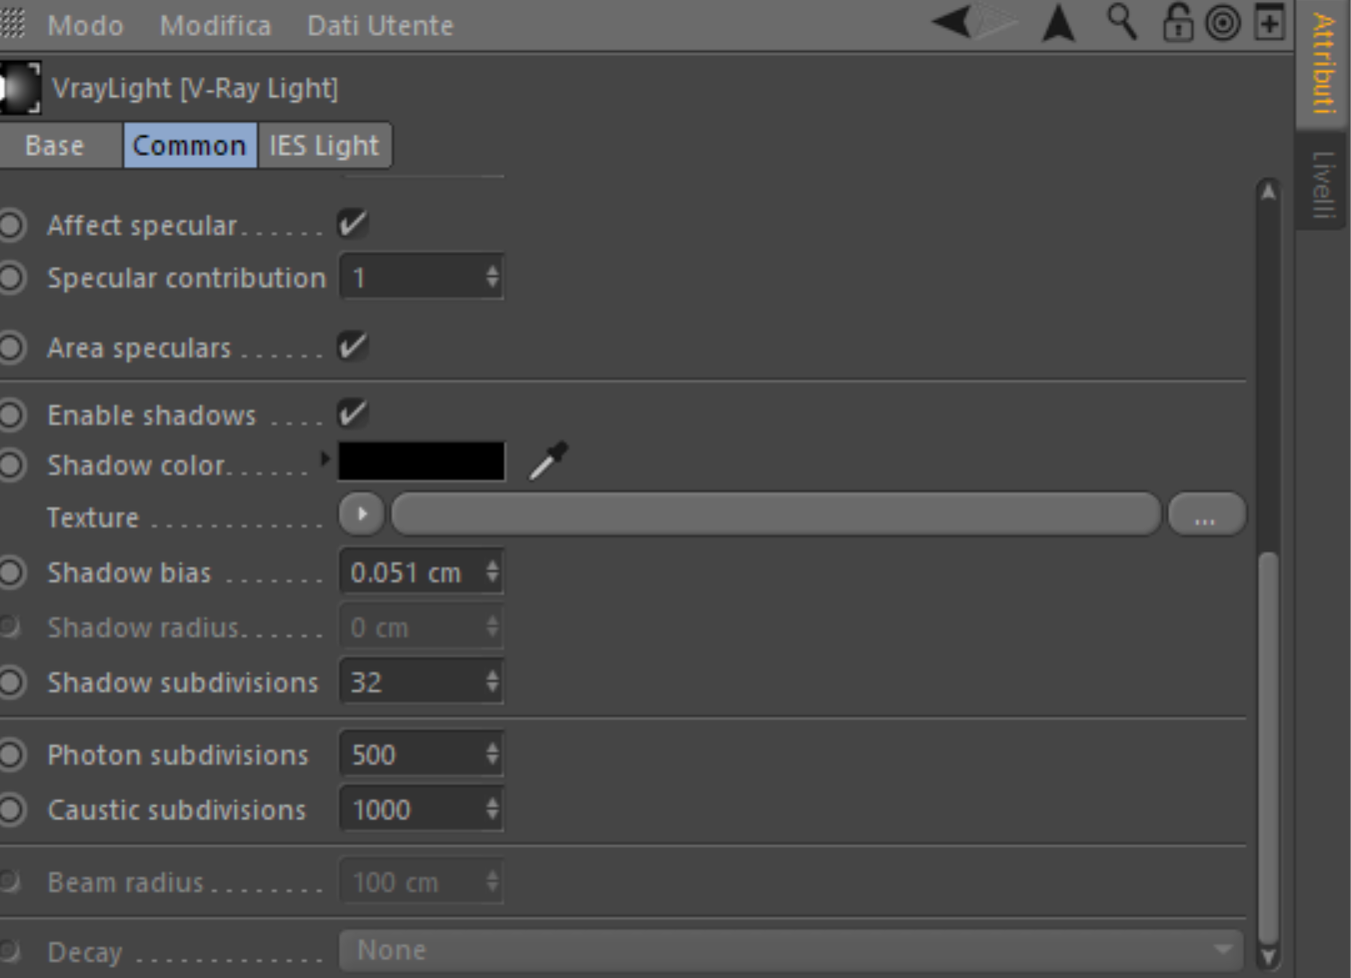Image resolution: width=1351 pixels, height=978 pixels.
Task: Click the Shadow subdivisions field showing 32
Action: pos(421,682)
